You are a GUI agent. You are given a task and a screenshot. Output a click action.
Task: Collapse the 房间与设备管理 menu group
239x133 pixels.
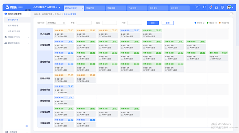pos(28,14)
